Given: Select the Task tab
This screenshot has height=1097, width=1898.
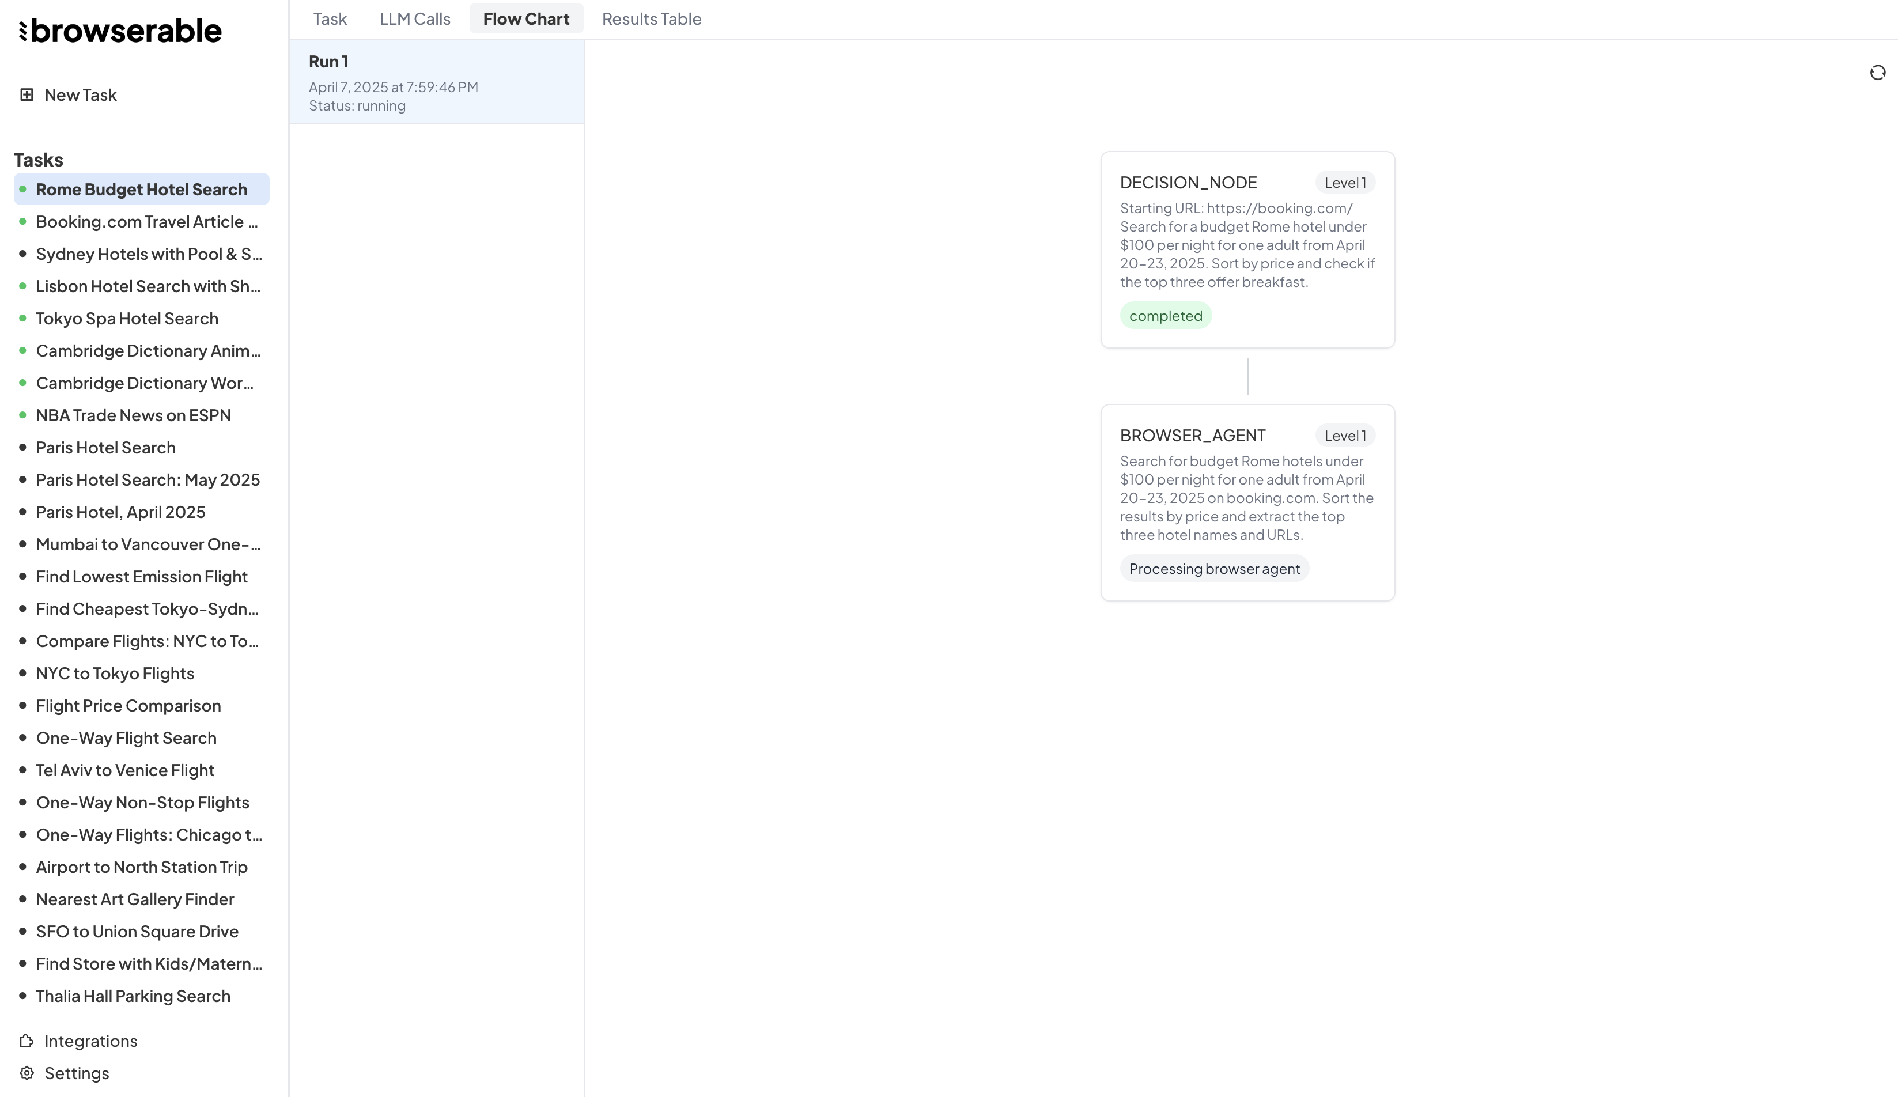Looking at the screenshot, I should click(x=329, y=19).
